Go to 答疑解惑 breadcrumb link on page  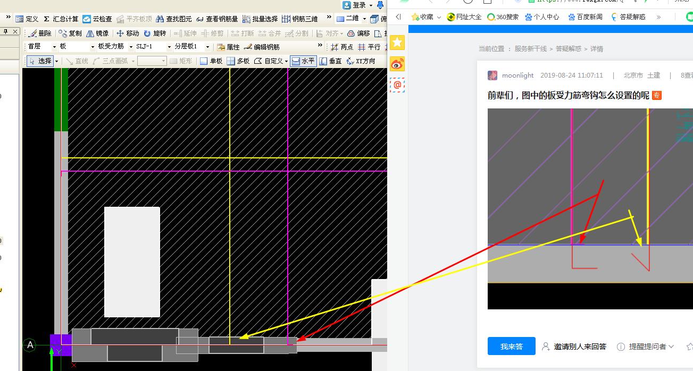[x=569, y=49]
